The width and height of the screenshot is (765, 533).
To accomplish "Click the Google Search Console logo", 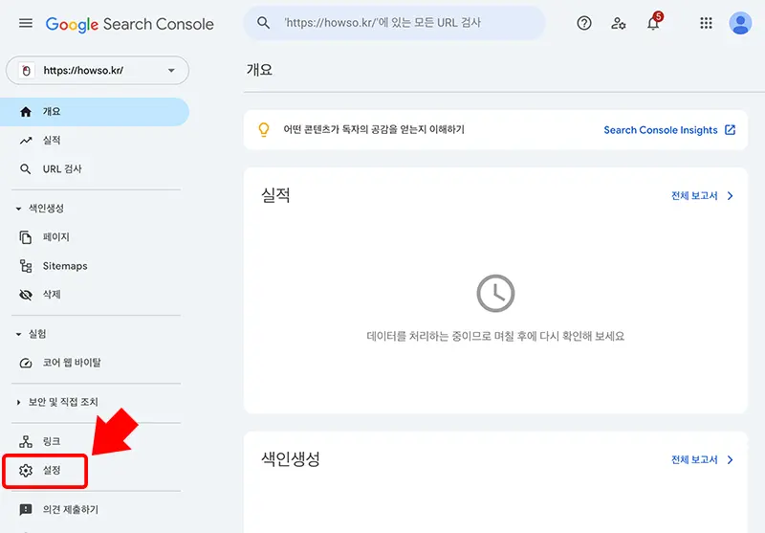I will coord(129,24).
